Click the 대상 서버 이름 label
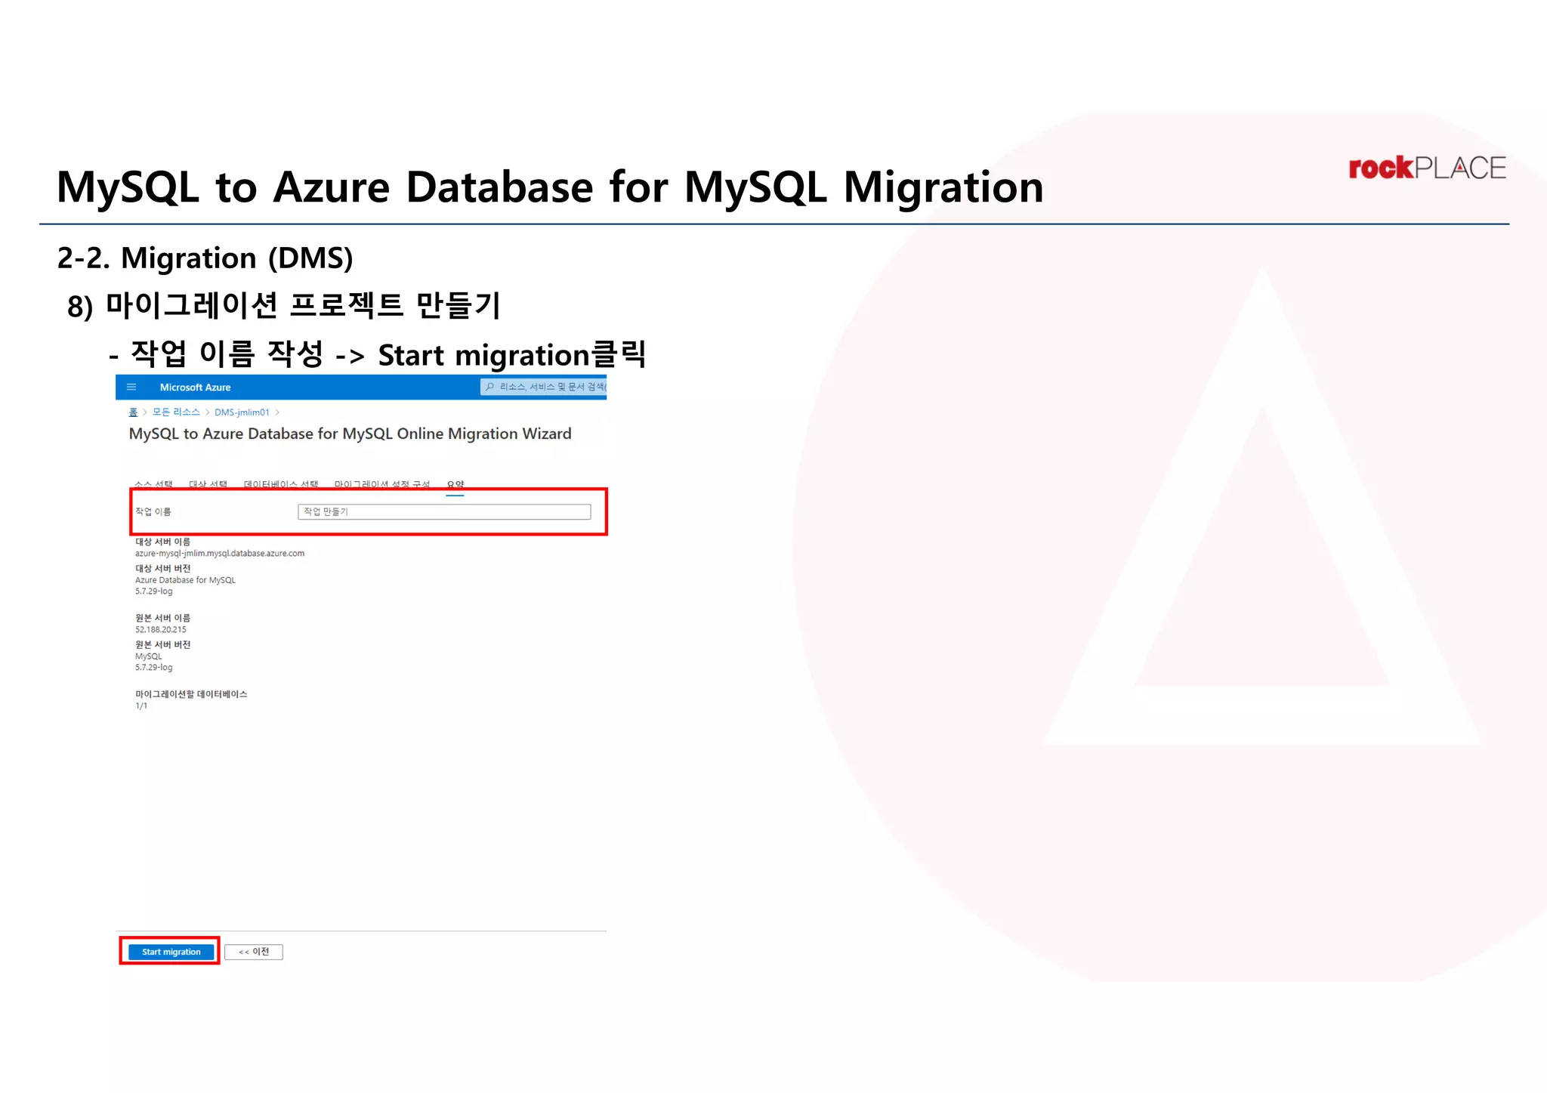 pos(163,542)
